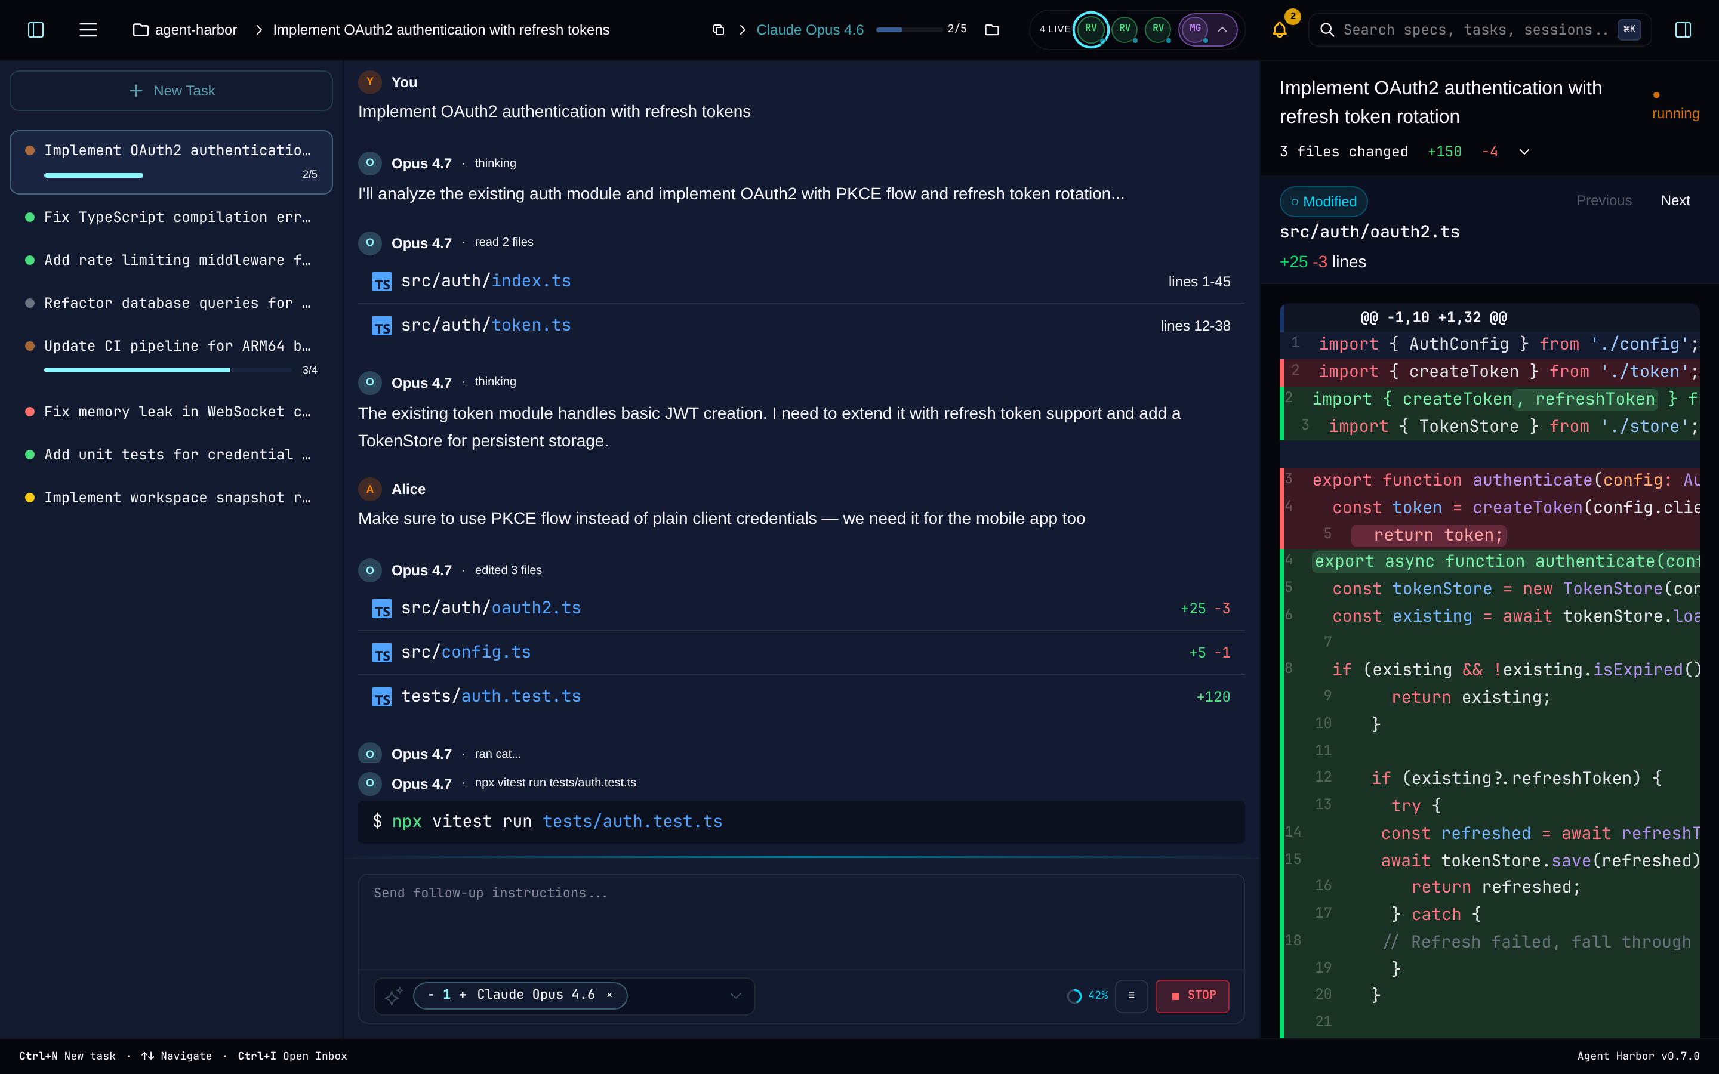
Task: Increase Claude Opus 4.6 agent count
Action: click(463, 995)
